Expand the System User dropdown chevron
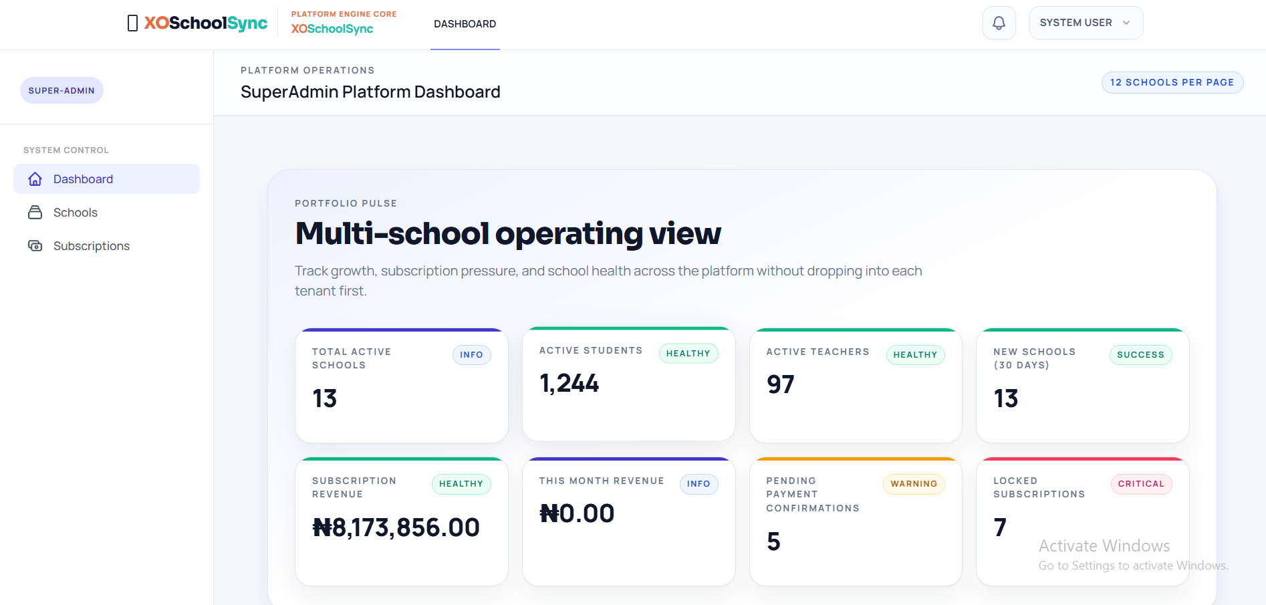Viewport: 1266px width, 605px height. [1126, 23]
